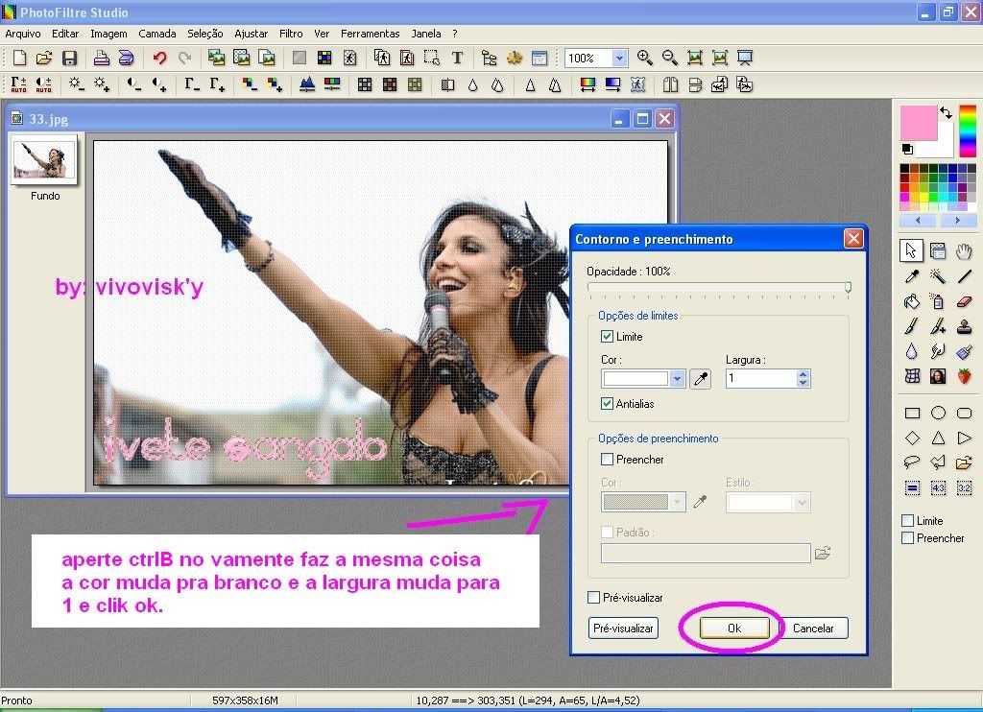
Task: Click the pink foreground color swatch
Action: (x=919, y=123)
